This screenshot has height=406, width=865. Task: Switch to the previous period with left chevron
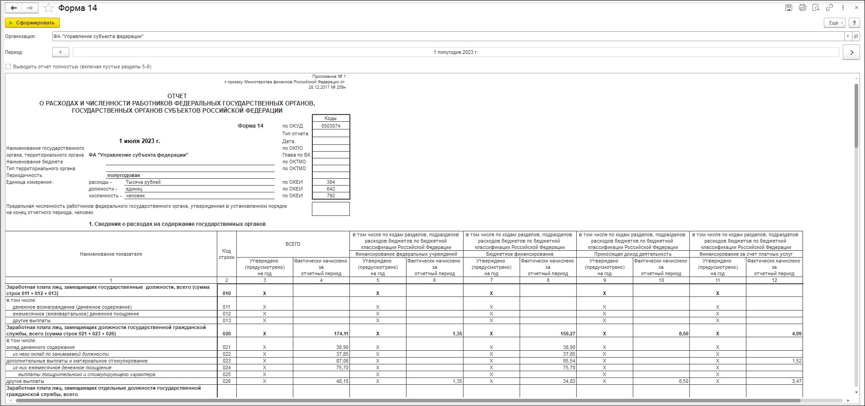click(x=61, y=52)
